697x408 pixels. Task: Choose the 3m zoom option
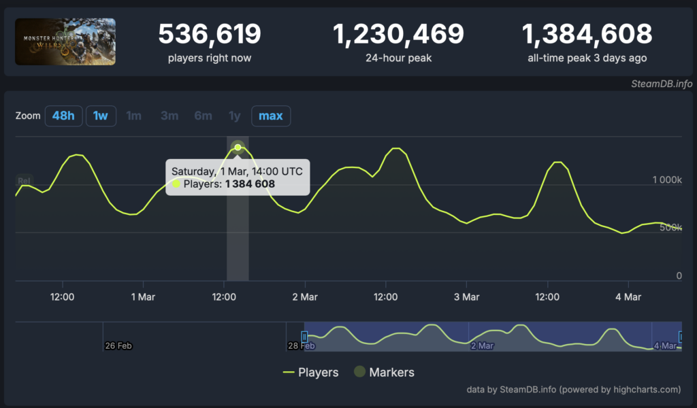point(169,116)
